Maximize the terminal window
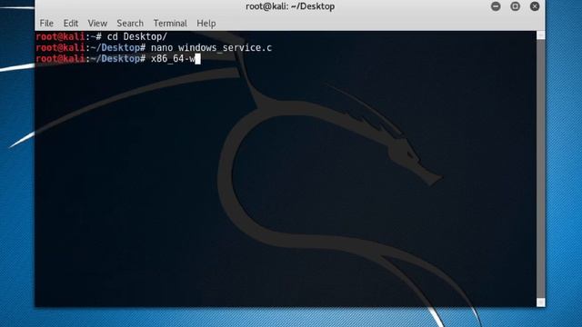 516,6
